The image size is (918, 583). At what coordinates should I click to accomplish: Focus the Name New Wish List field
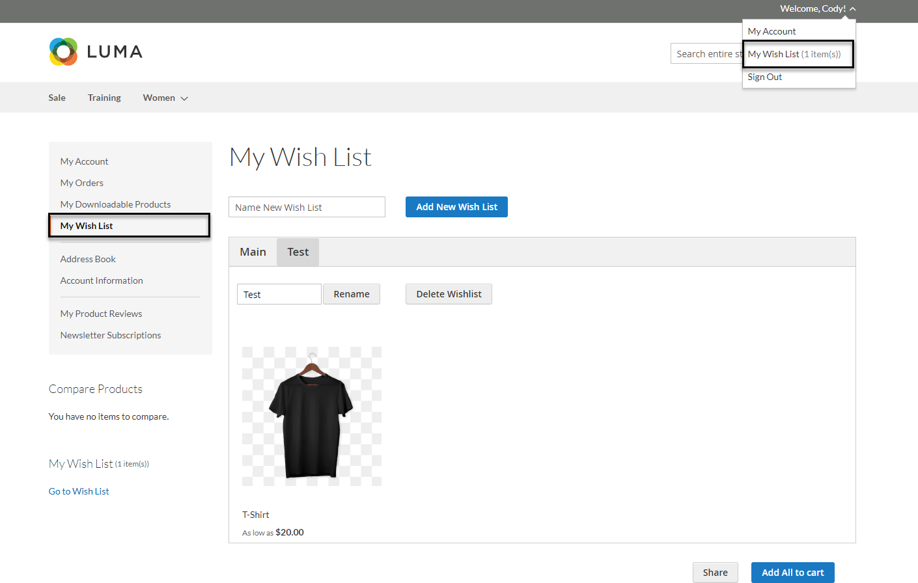(x=307, y=207)
